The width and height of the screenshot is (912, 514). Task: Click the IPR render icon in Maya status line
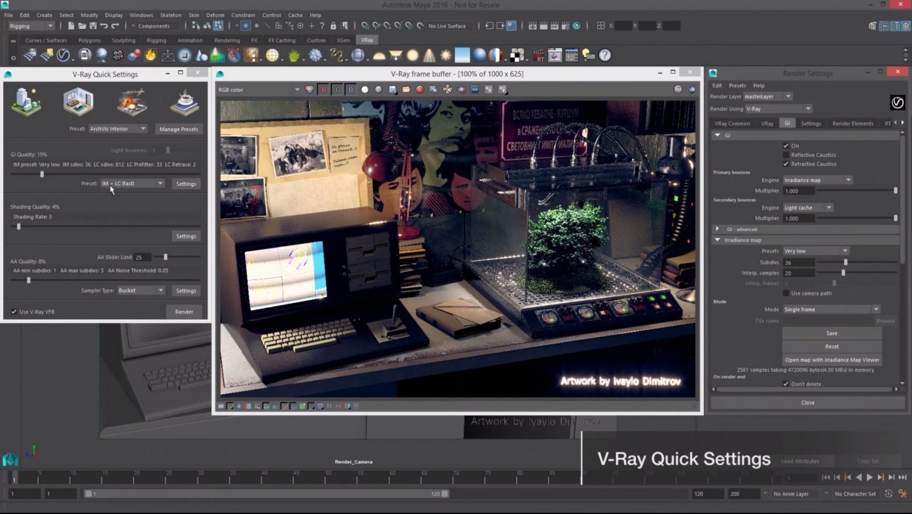pos(554,26)
